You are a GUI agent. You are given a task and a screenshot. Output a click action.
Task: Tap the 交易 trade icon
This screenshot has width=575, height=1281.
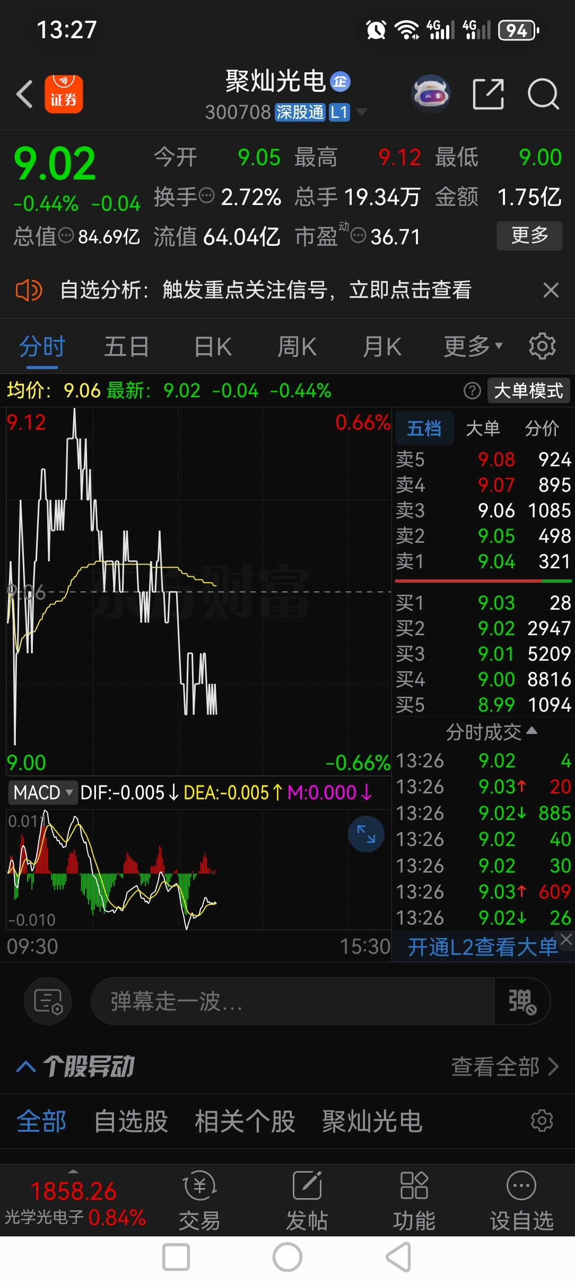pyautogui.click(x=199, y=1200)
